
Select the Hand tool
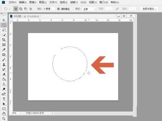(x=4, y=114)
